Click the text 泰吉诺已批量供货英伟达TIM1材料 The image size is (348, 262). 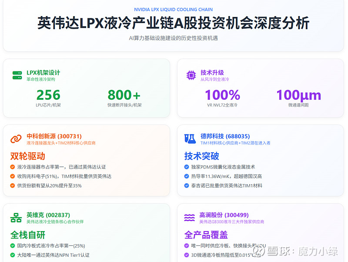(227, 186)
